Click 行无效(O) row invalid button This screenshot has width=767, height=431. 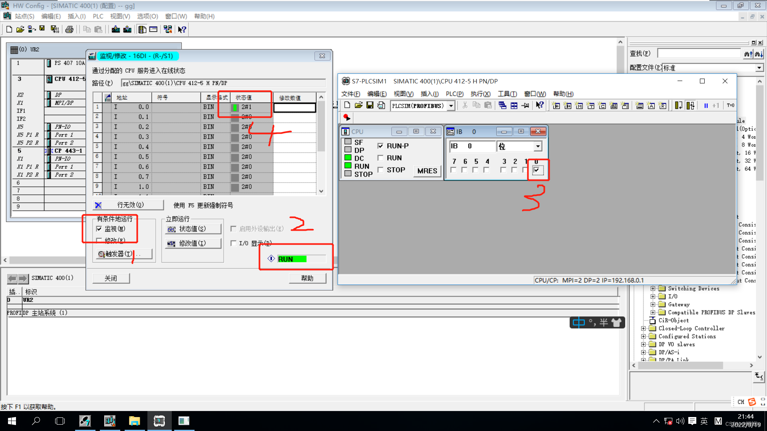pos(128,205)
